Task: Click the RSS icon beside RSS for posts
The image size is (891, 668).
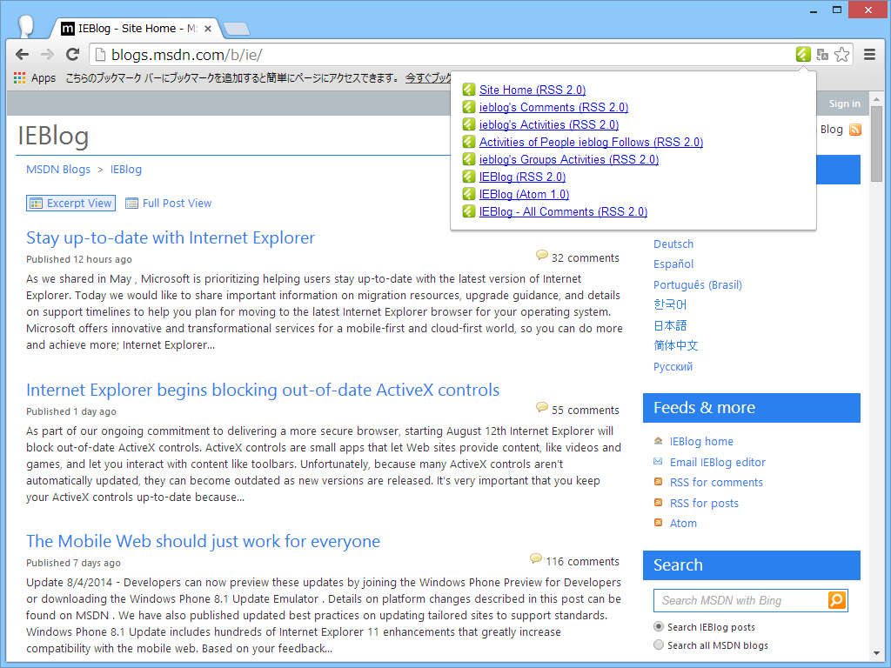Action: pos(658,502)
